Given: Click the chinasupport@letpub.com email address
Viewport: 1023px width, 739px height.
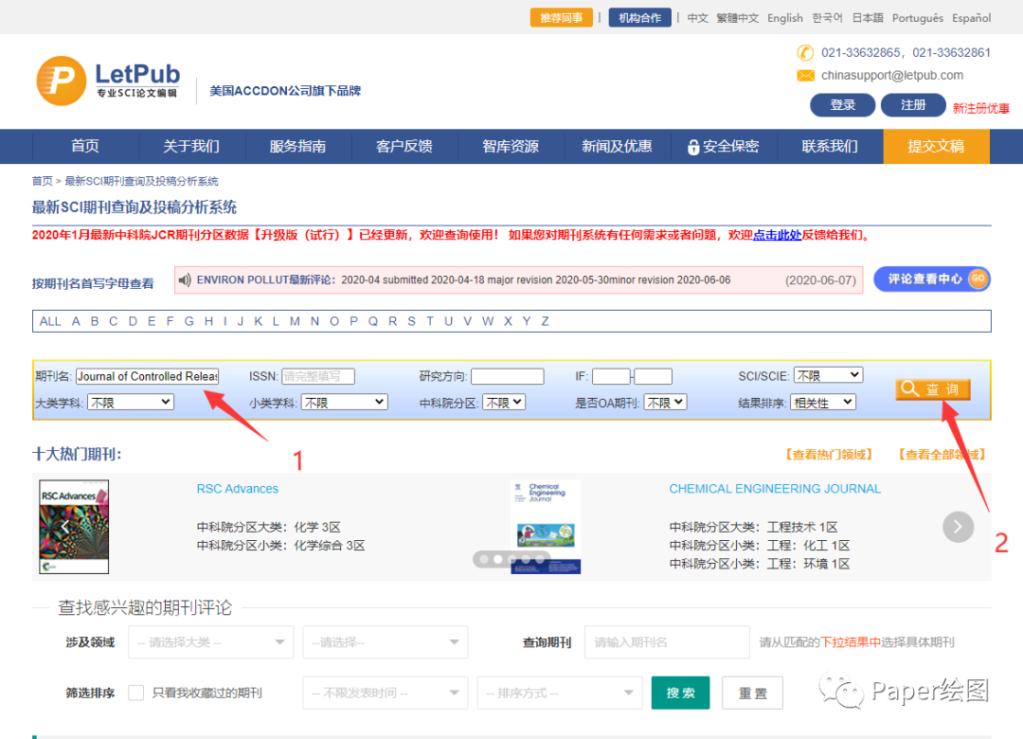Looking at the screenshot, I should (x=892, y=76).
